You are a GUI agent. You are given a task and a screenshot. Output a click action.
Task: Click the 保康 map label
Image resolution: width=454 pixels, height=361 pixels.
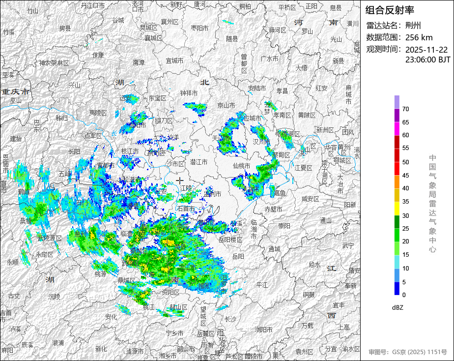click(x=98, y=55)
